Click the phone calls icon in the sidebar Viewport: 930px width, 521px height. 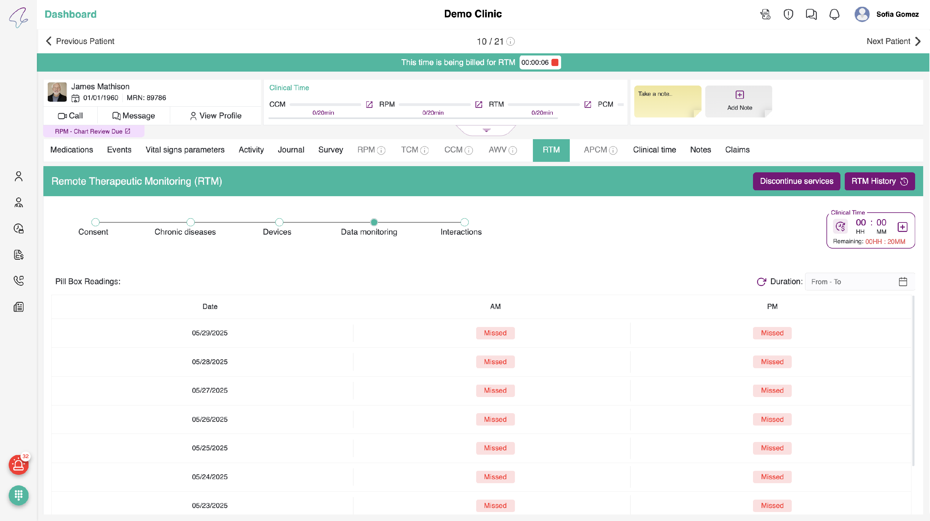tap(18, 280)
